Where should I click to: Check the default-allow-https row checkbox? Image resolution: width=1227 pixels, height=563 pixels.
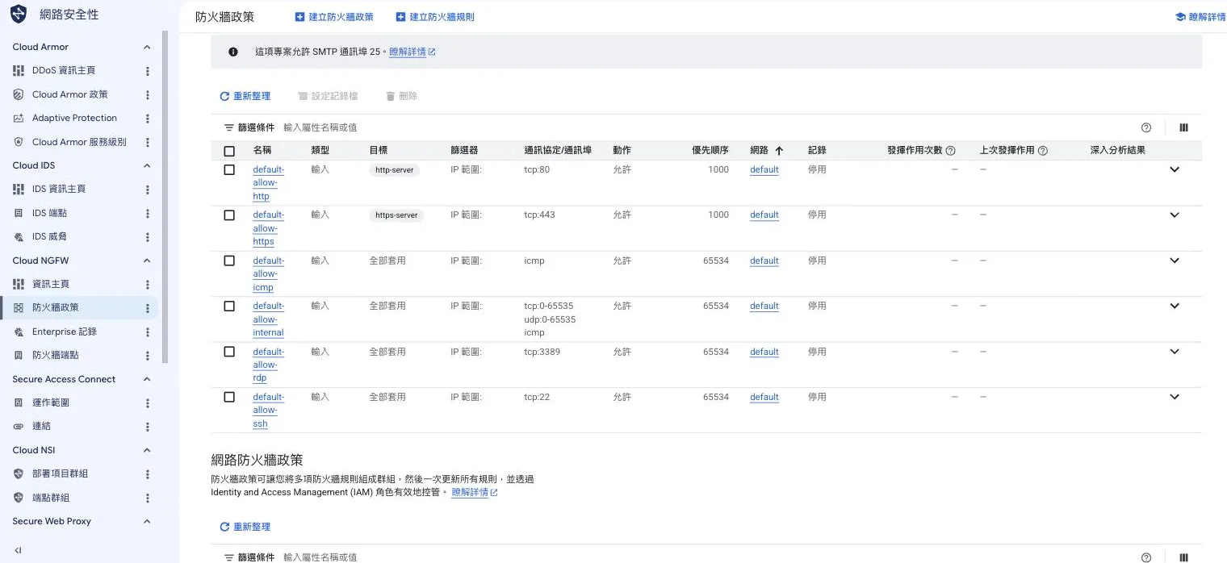(229, 215)
